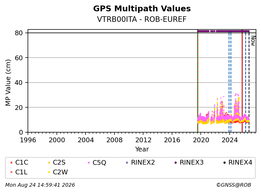
Task: Click the 2020 x-axis tick label
Action: [201, 140]
